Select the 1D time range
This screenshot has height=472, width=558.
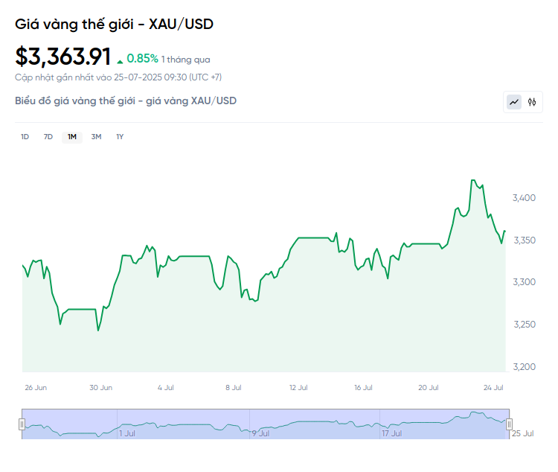[x=25, y=136]
